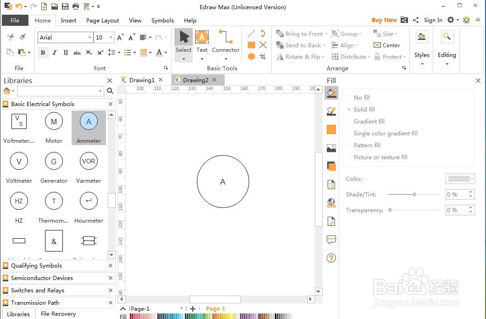
Task: Choose the Thermometer symbol
Action: tap(54, 207)
